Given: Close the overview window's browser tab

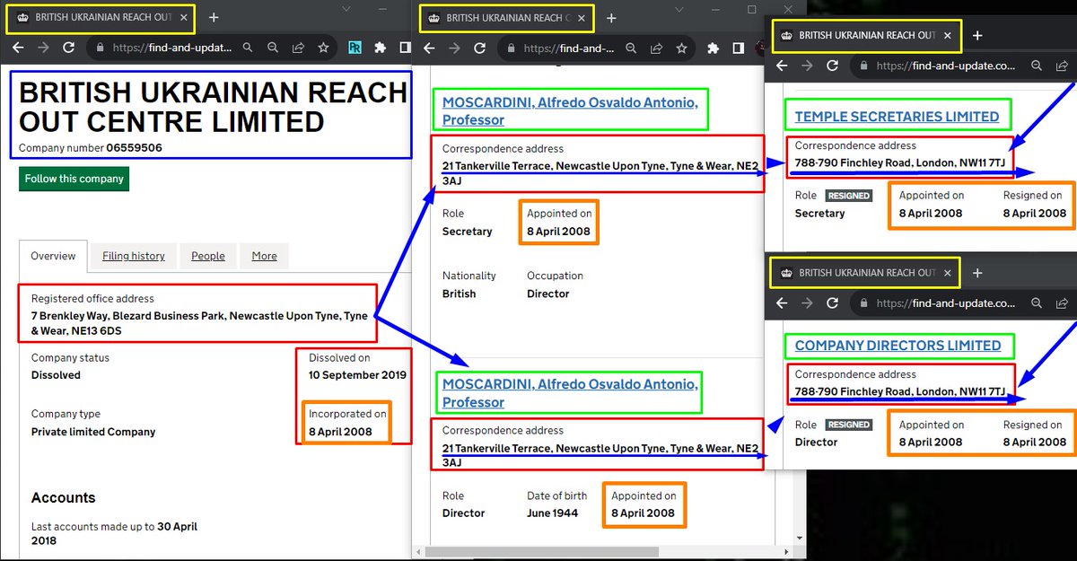Looking at the screenshot, I should tap(184, 17).
